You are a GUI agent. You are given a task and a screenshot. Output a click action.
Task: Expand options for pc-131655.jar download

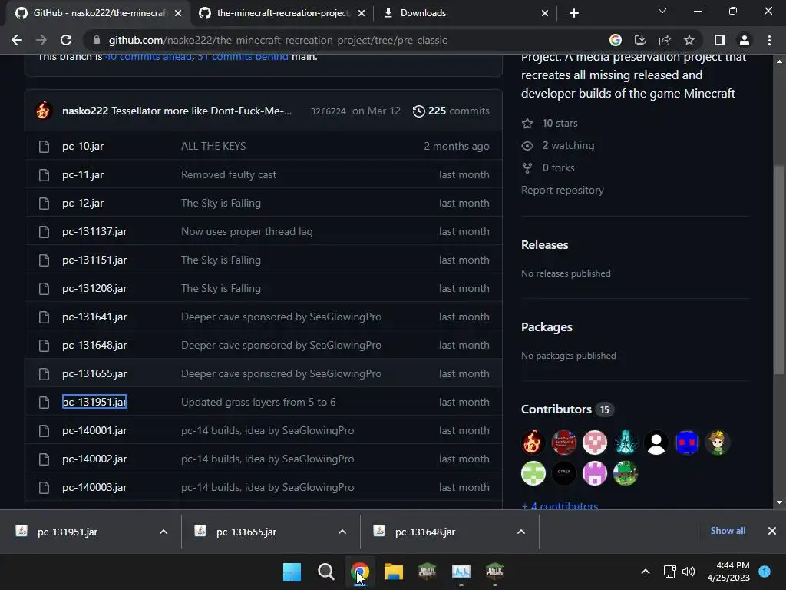pyautogui.click(x=342, y=532)
